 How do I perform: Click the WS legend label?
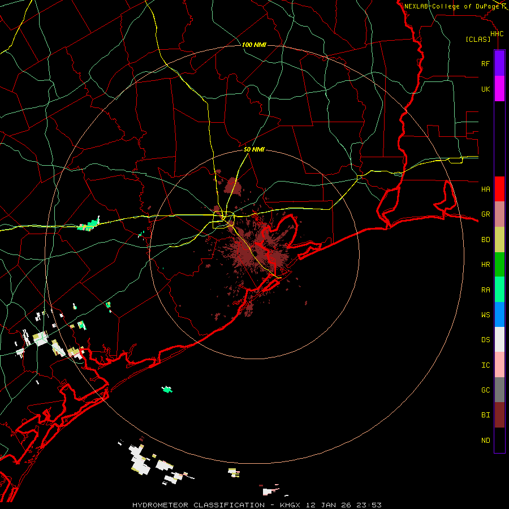(485, 315)
